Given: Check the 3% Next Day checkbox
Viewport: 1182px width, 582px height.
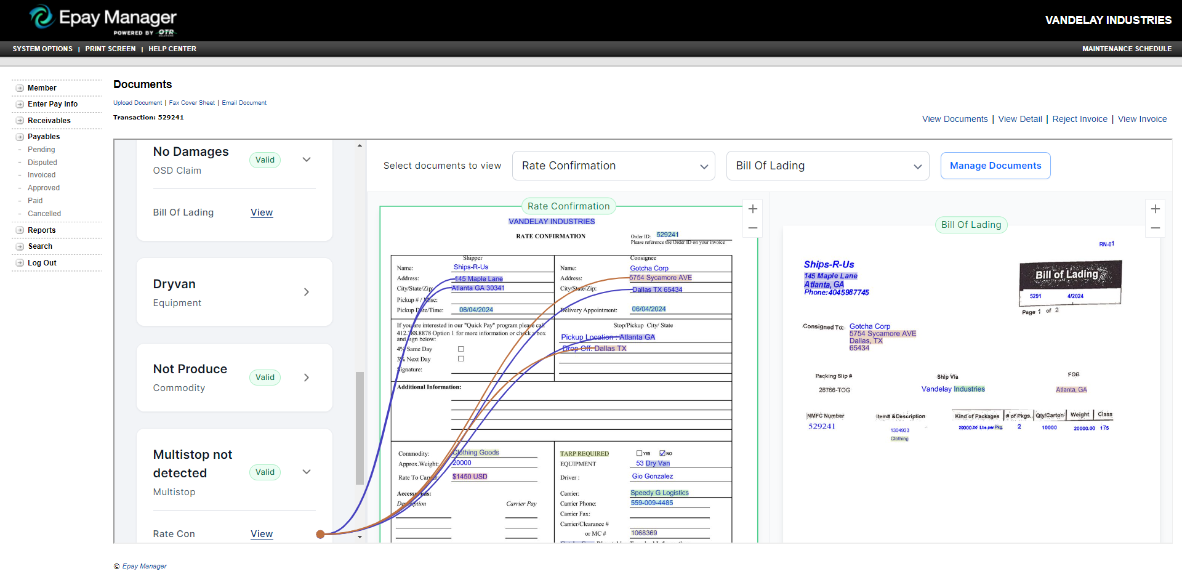Looking at the screenshot, I should point(460,358).
